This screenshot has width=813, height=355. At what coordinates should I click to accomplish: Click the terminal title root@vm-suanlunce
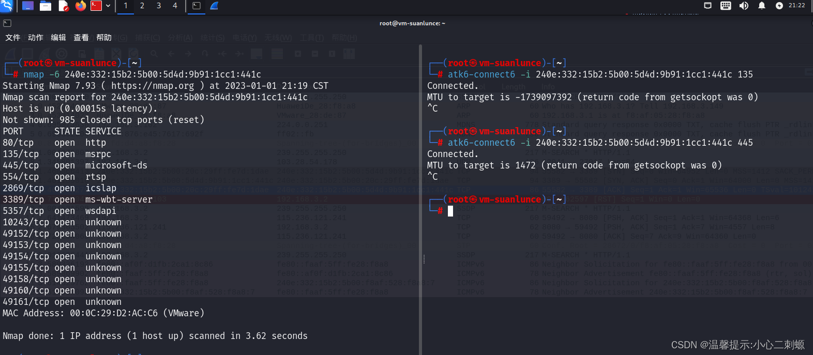[x=412, y=23]
